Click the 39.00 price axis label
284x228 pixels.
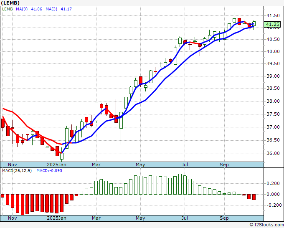273,76
